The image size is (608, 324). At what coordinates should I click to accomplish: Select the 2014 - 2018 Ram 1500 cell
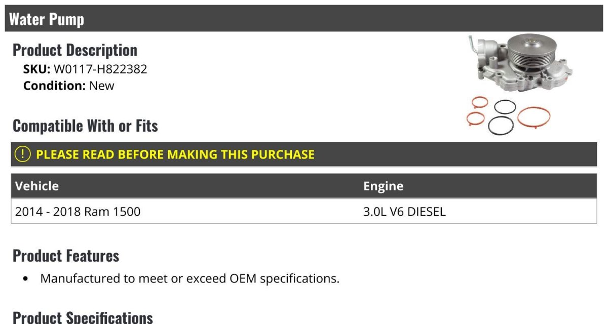click(x=78, y=212)
